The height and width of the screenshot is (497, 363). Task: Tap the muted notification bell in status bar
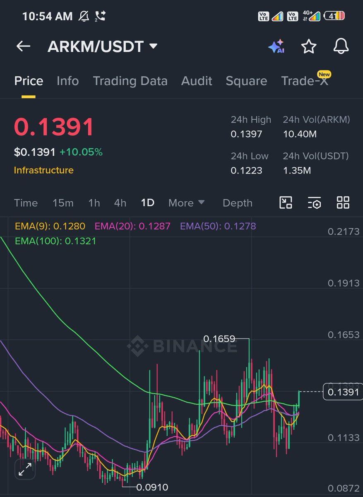click(84, 16)
